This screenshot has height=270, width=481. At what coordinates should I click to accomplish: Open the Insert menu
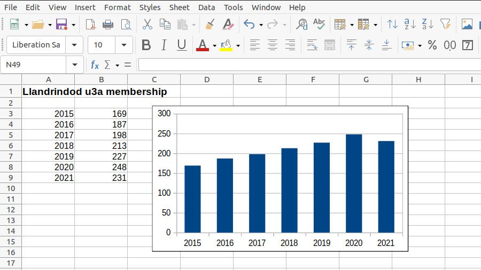click(86, 7)
